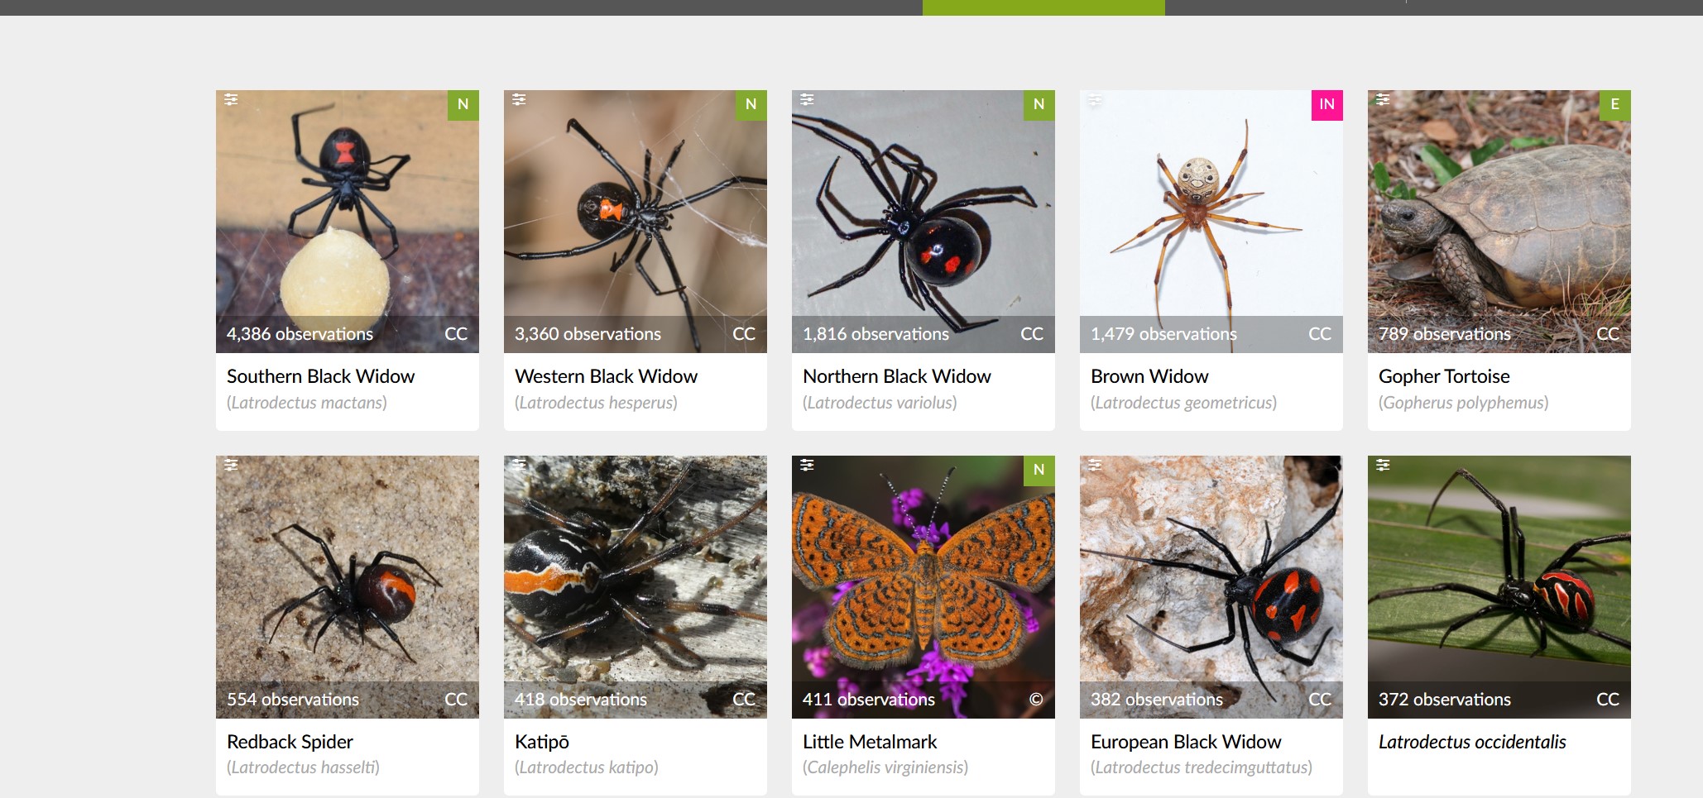Viewport: 1703px width, 798px height.
Task: Click copyright symbol on Little Metalmark photo
Action: coord(1035,700)
